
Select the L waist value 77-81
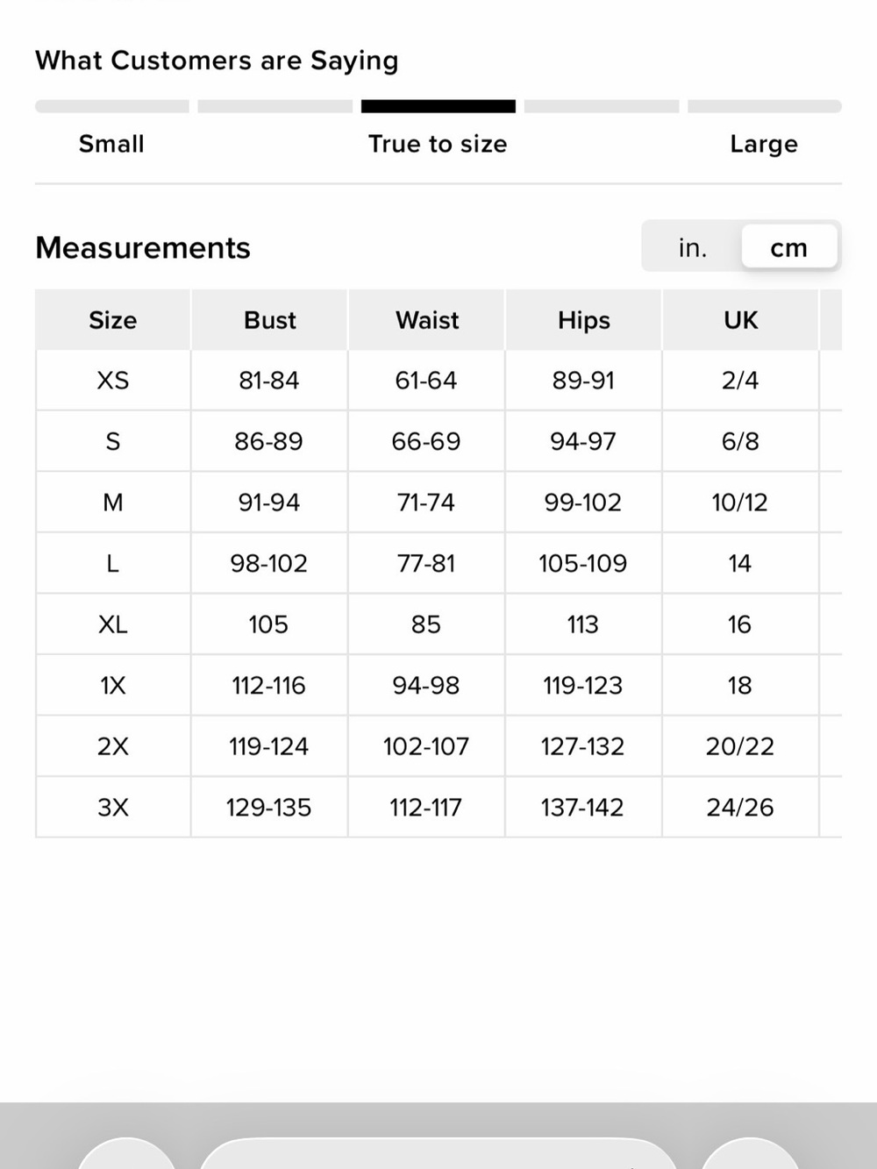coord(426,563)
